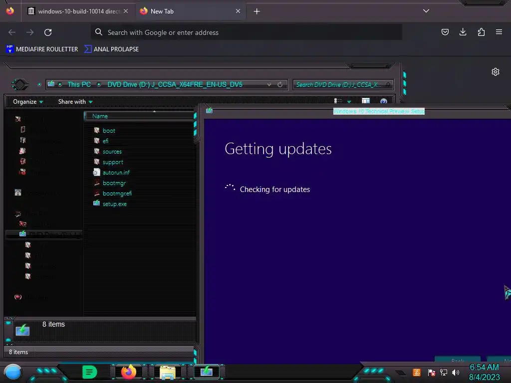Close the windows-10-build-10014 tab

point(126,11)
